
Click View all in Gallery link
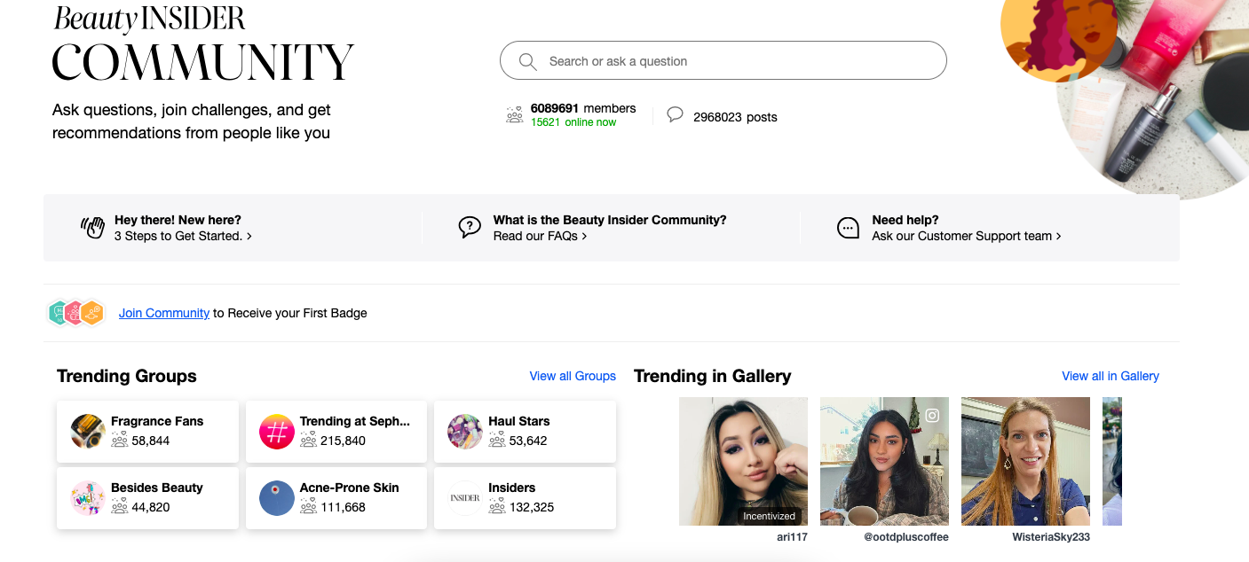click(1111, 376)
